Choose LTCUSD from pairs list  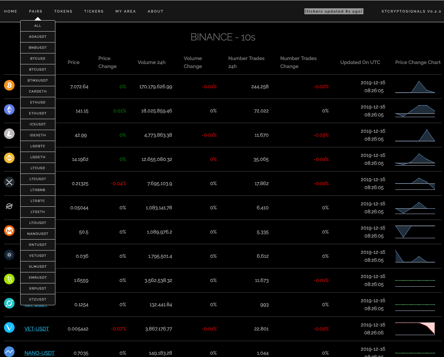[38, 168]
